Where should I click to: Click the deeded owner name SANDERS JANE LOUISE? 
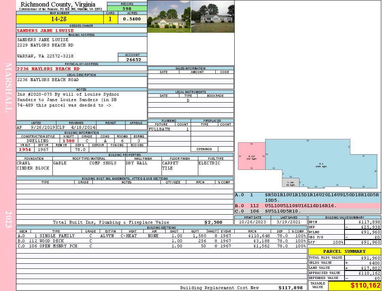[x=45, y=31]
